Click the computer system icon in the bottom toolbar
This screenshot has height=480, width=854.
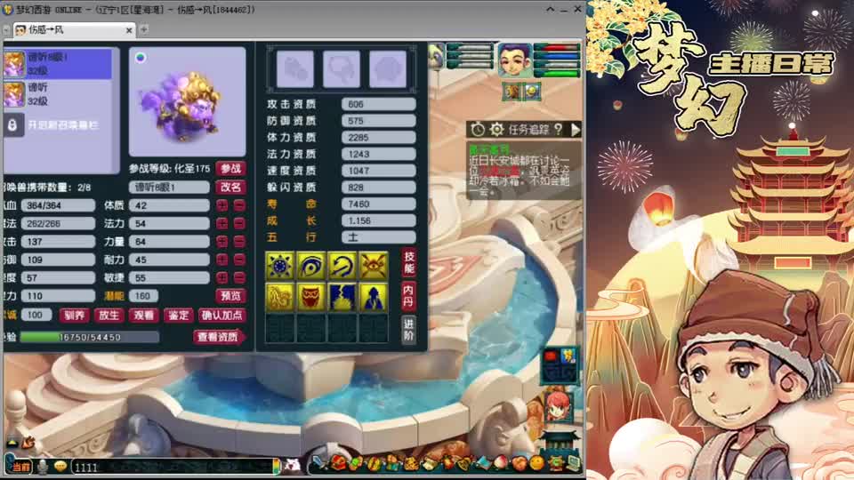(x=574, y=463)
